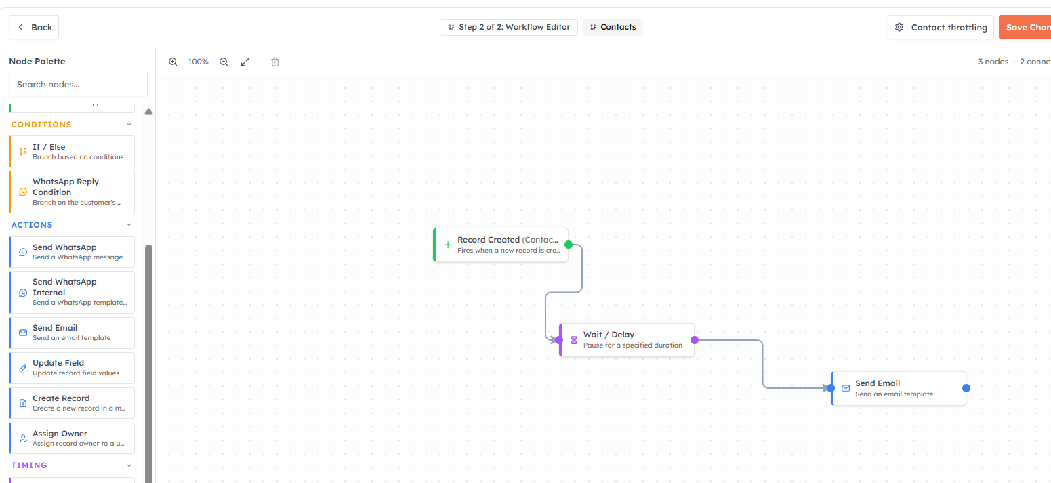The image size is (1051, 483).
Task: Select the Send Email canvas node
Action: click(x=899, y=388)
